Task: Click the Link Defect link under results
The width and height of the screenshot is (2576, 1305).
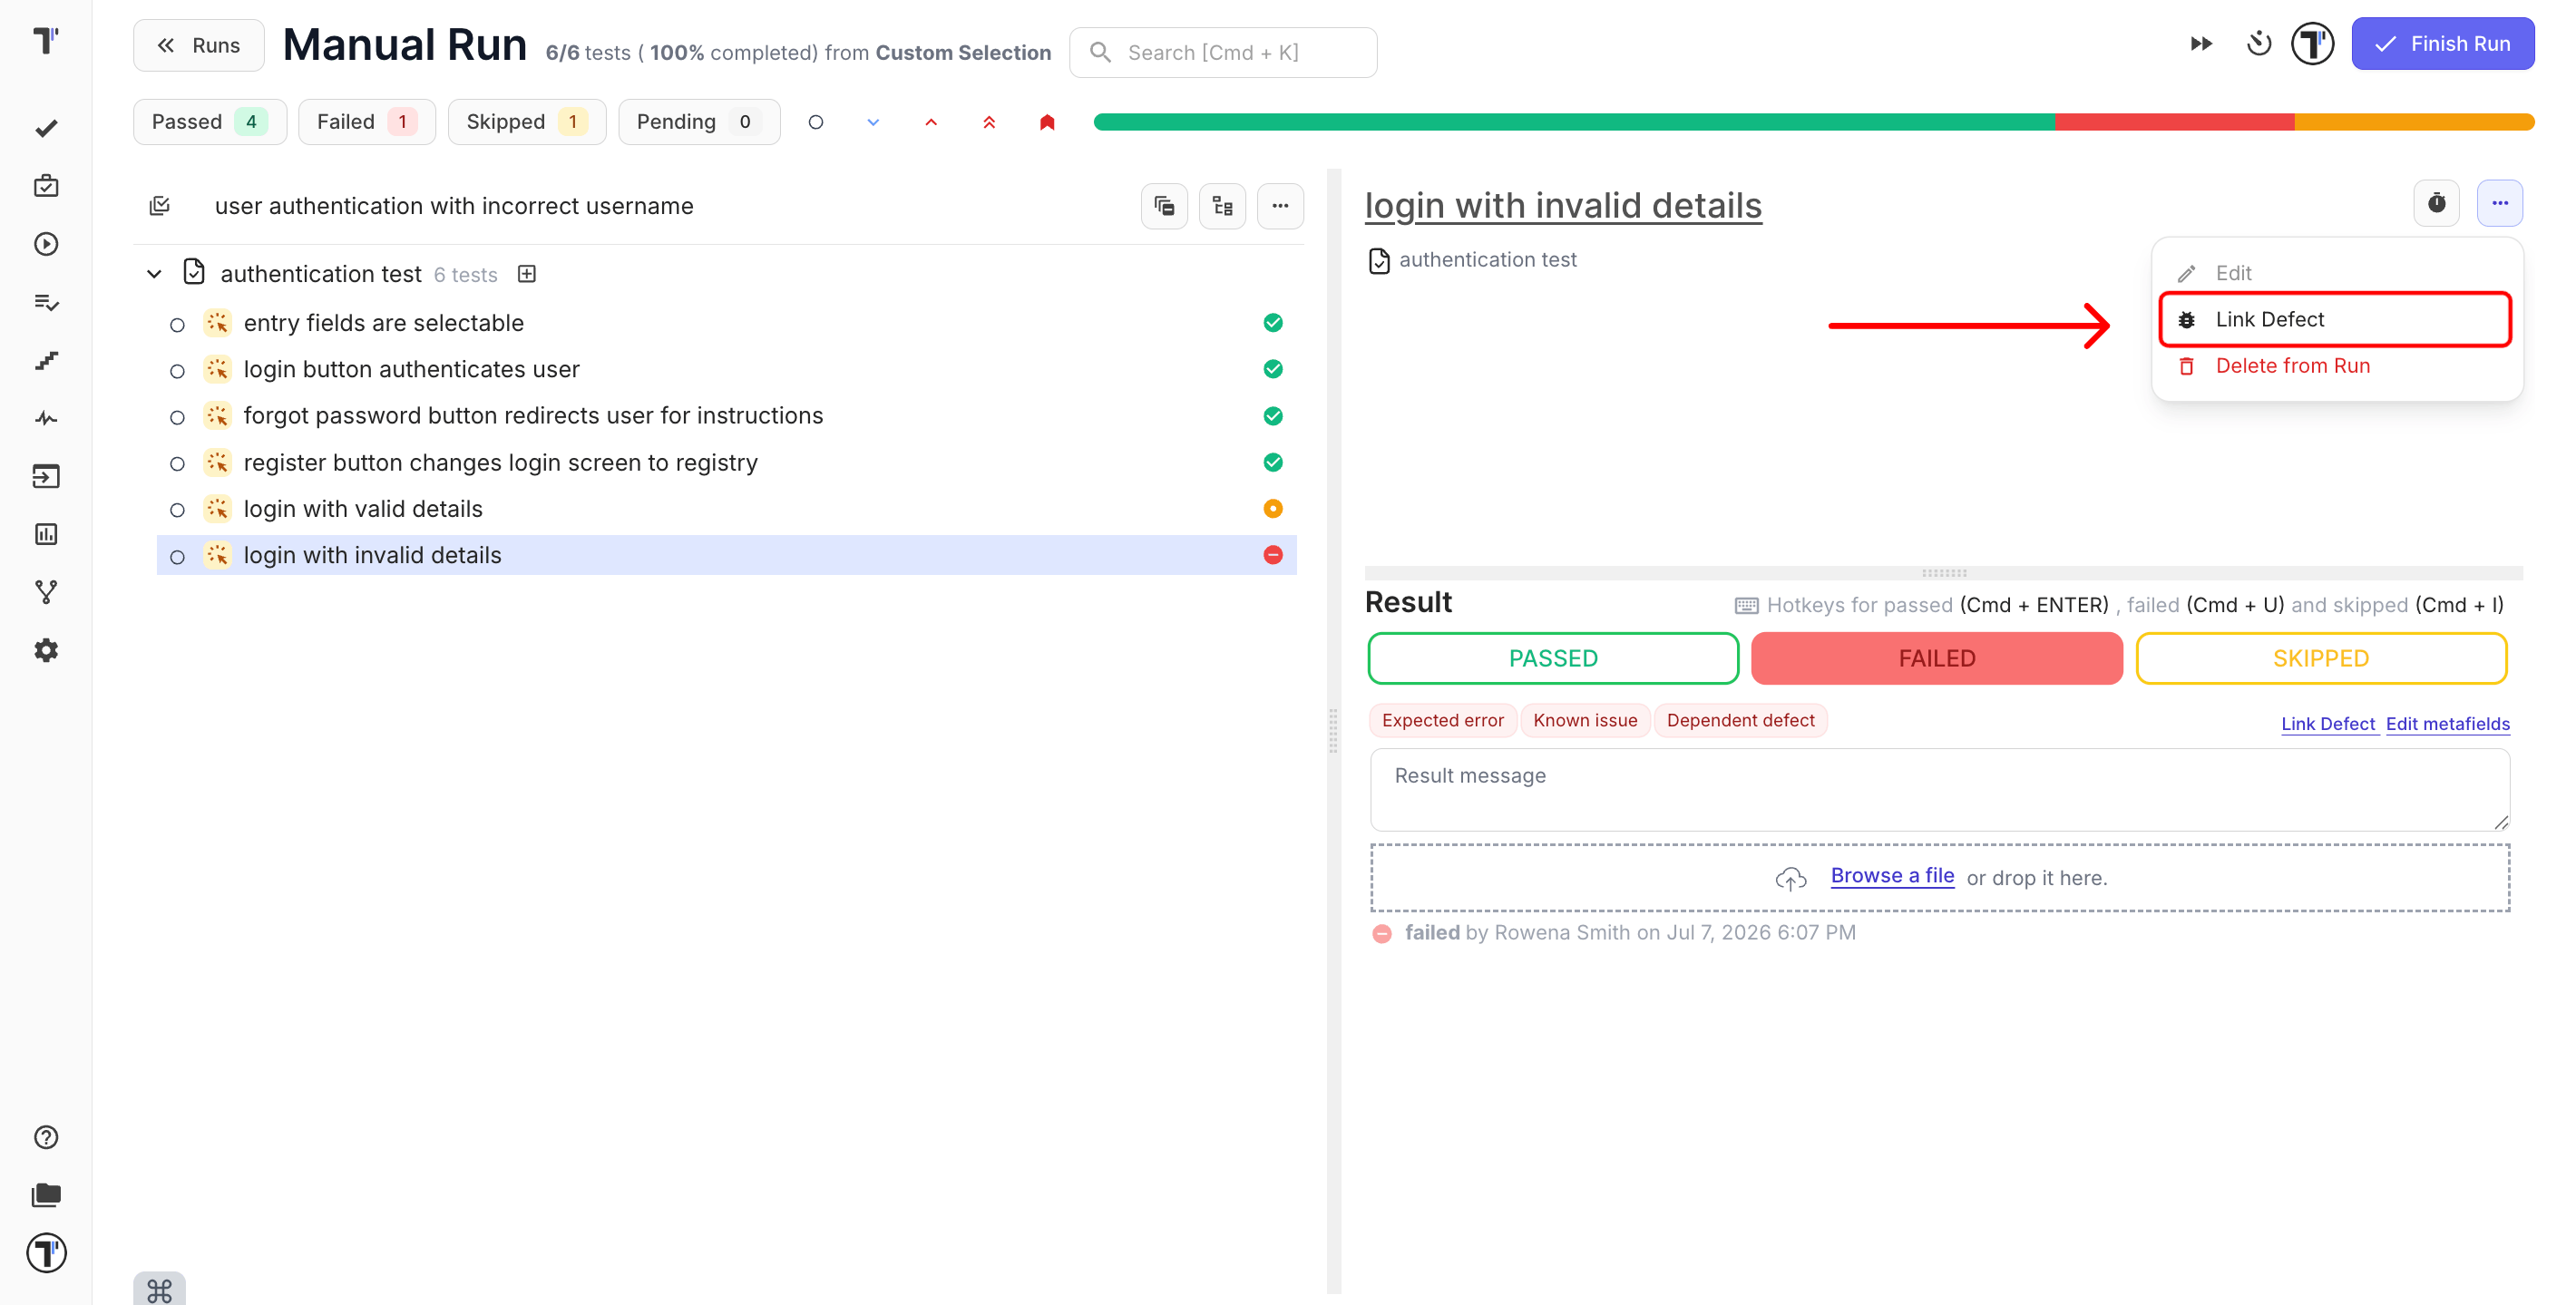Action: (2328, 724)
